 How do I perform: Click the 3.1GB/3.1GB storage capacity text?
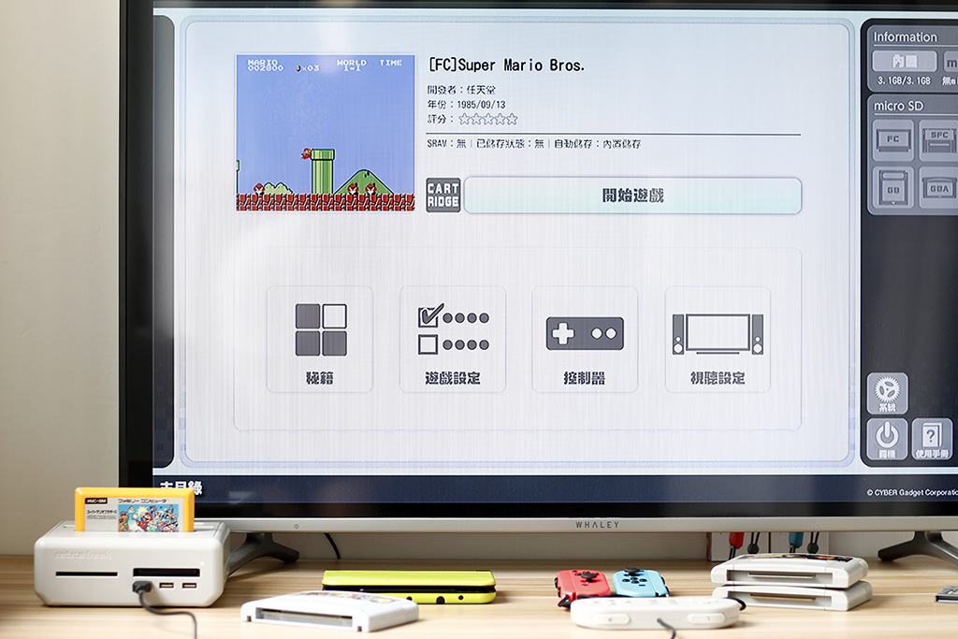[904, 80]
